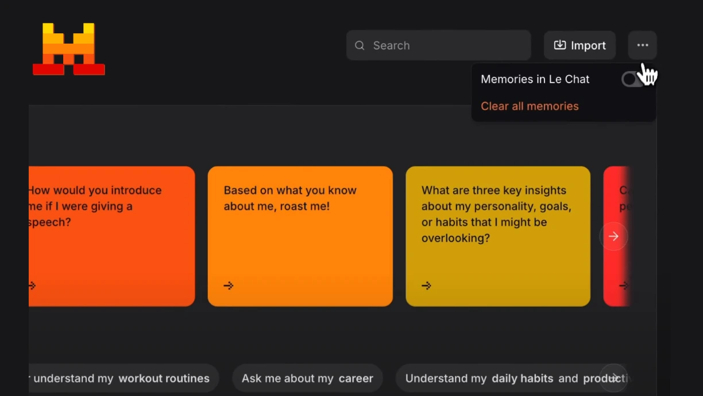The height and width of the screenshot is (396, 703).
Task: Click the 'workout routines' suggestion chip
Action: click(122, 378)
